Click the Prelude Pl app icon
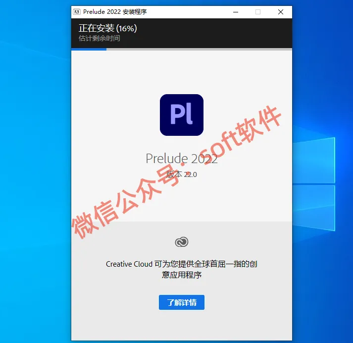This screenshot has width=353, height=343. (182, 115)
